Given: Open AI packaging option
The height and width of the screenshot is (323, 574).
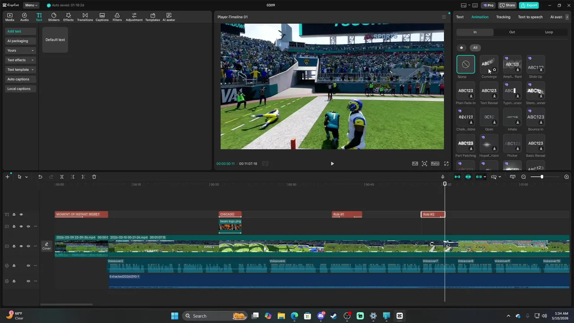Looking at the screenshot, I should (x=21, y=41).
